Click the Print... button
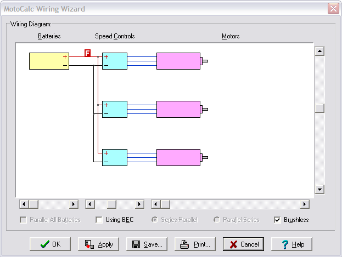The image size is (342, 257). [195, 244]
